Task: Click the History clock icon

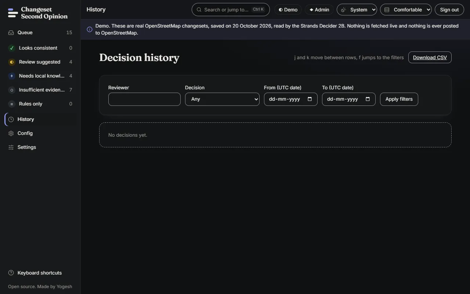Action: click(11, 119)
